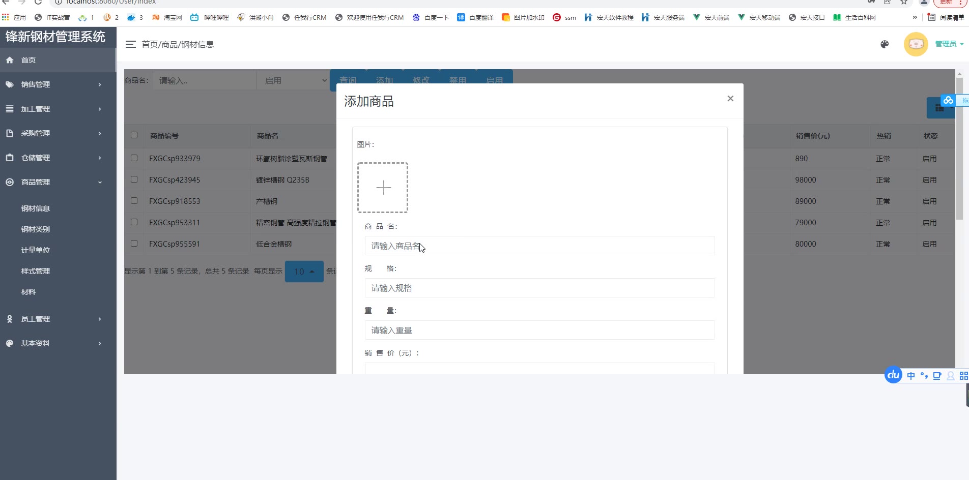
Task: Open the 管理员 user dropdown
Action: click(x=949, y=44)
